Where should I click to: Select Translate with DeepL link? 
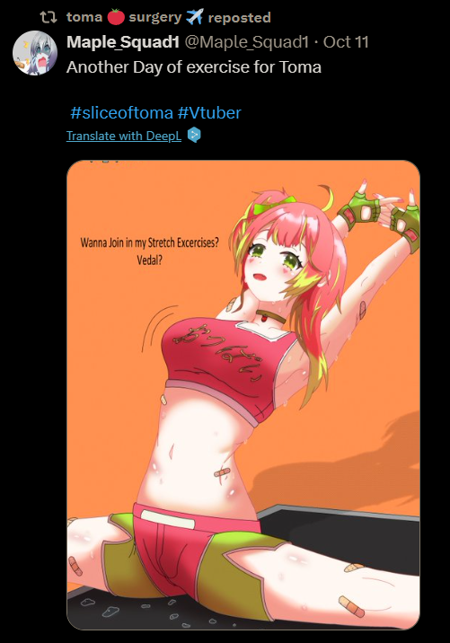tap(124, 136)
